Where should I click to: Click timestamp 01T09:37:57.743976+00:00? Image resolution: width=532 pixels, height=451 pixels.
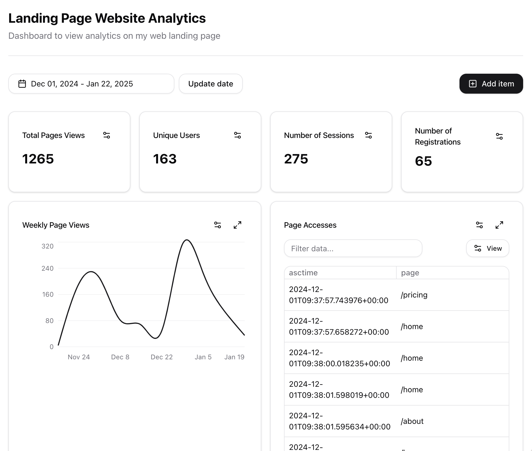[x=339, y=295]
